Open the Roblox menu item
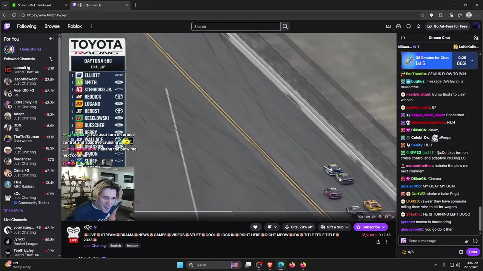Screen dimensions: 483x271 click(75, 26)
